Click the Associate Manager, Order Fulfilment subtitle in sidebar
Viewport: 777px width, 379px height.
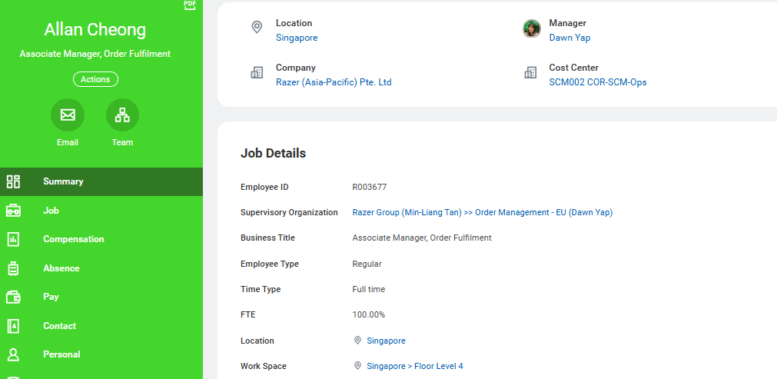tap(95, 54)
